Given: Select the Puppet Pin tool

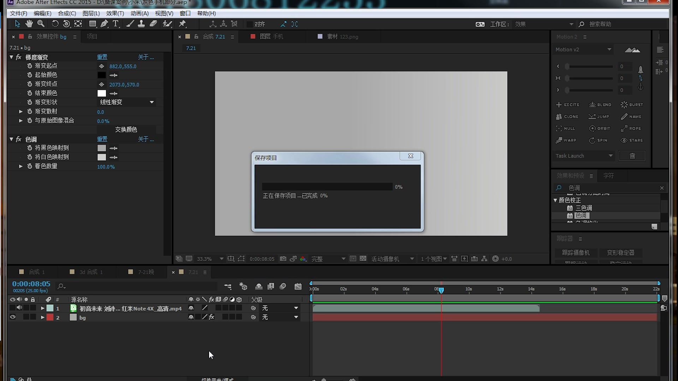Looking at the screenshot, I should (182, 24).
